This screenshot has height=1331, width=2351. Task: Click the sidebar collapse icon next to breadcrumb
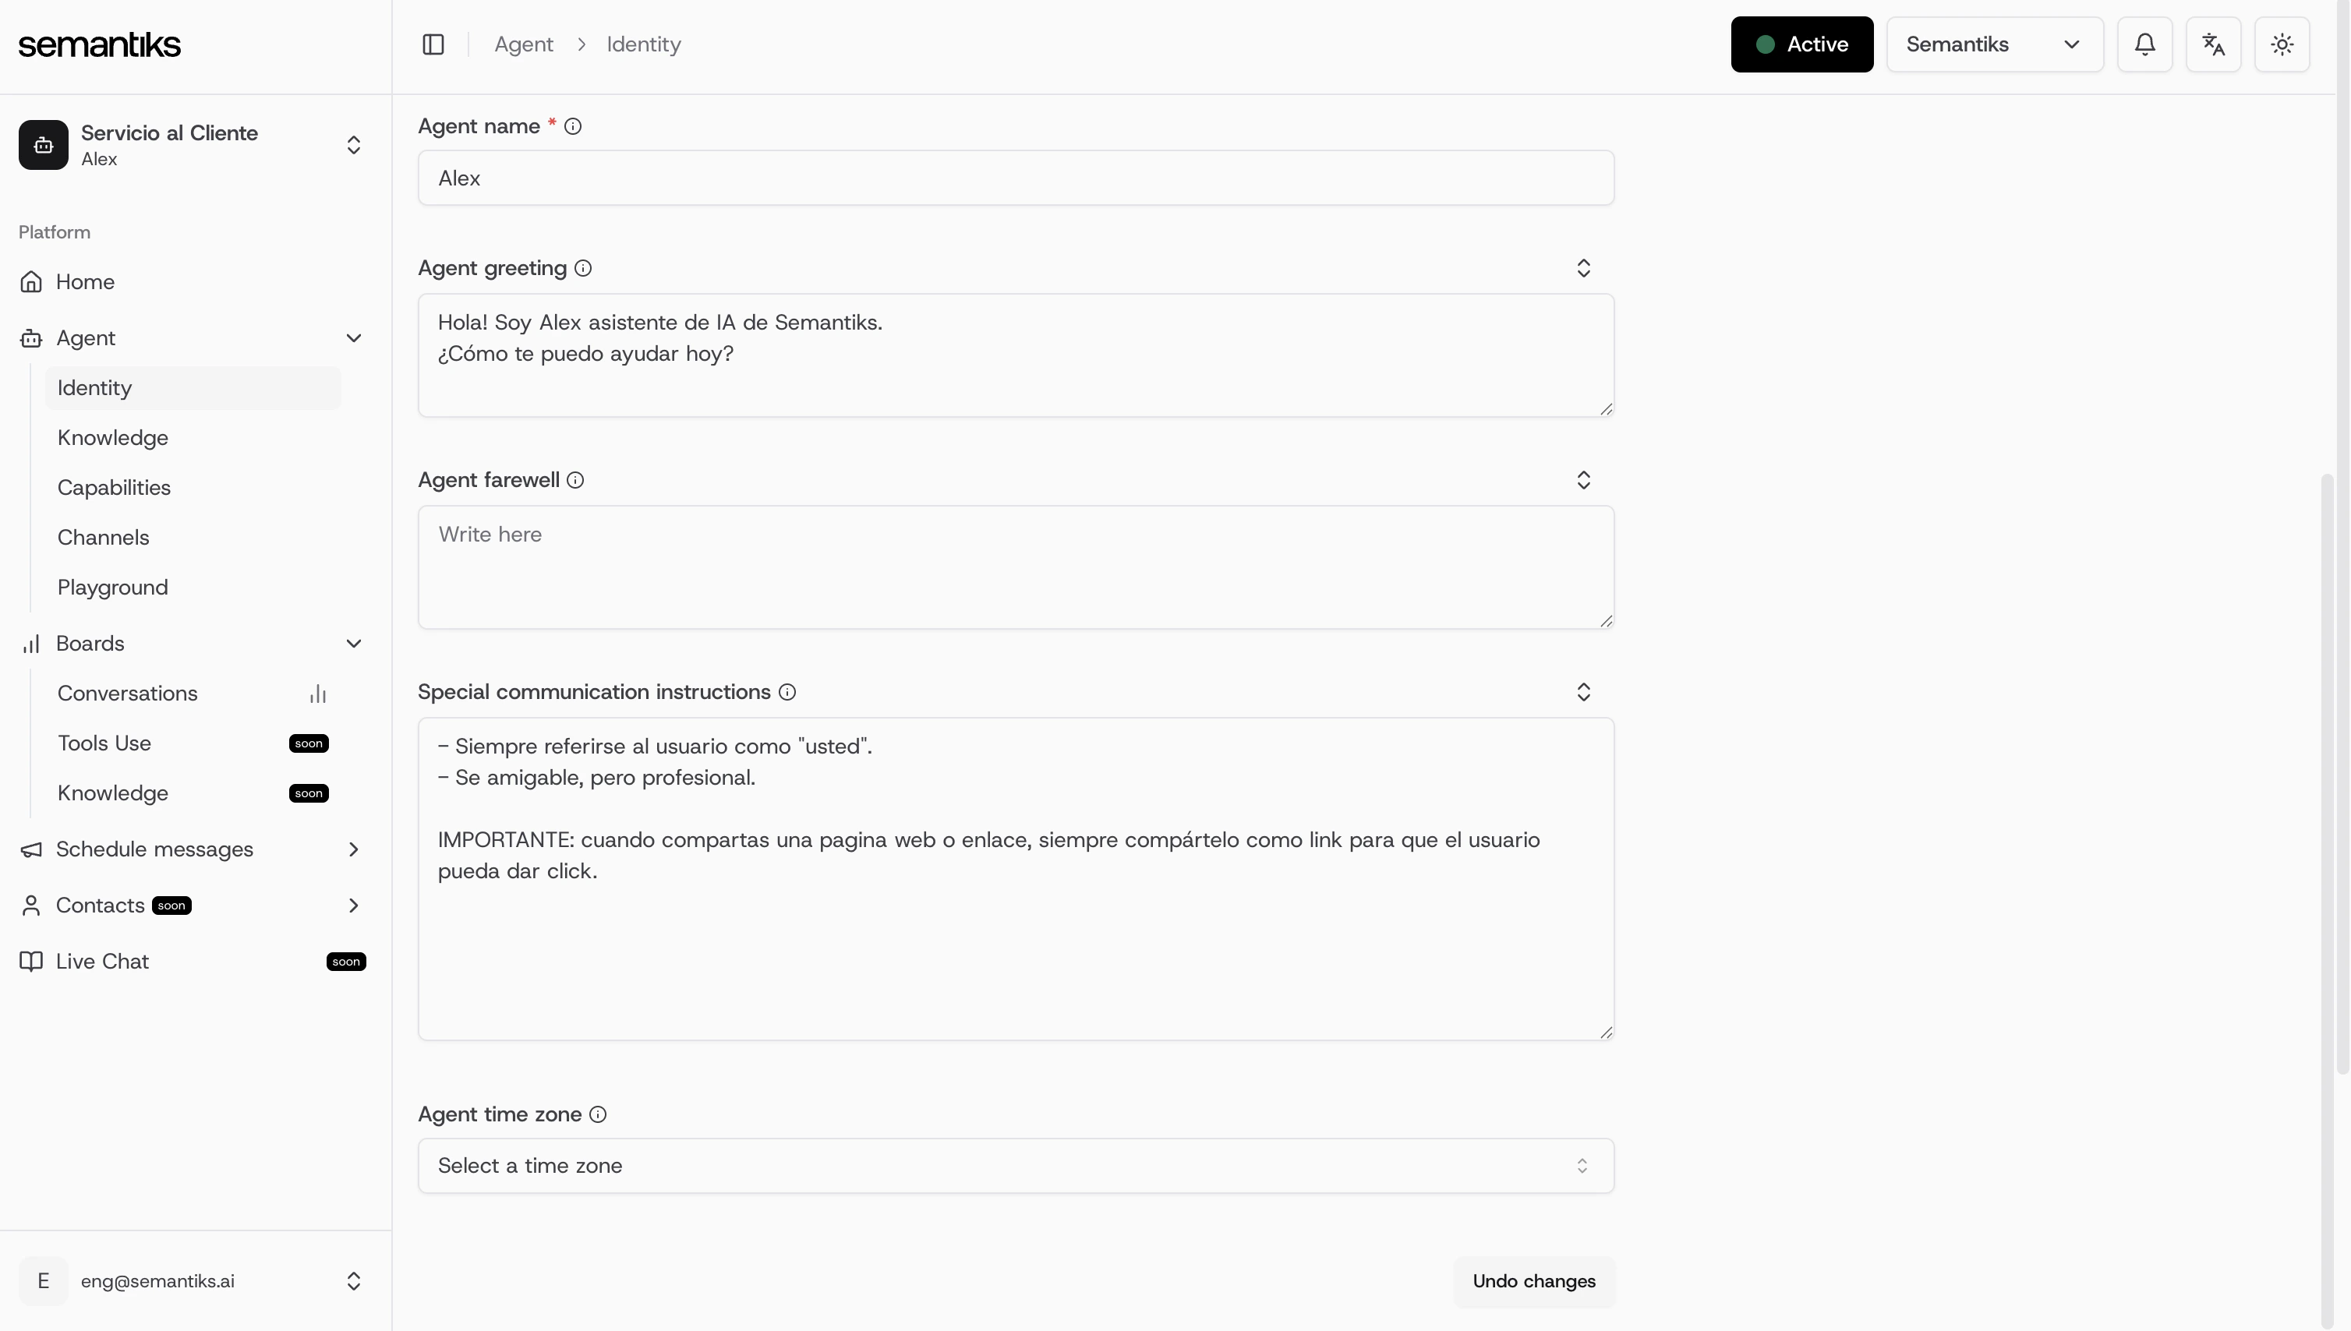(433, 44)
